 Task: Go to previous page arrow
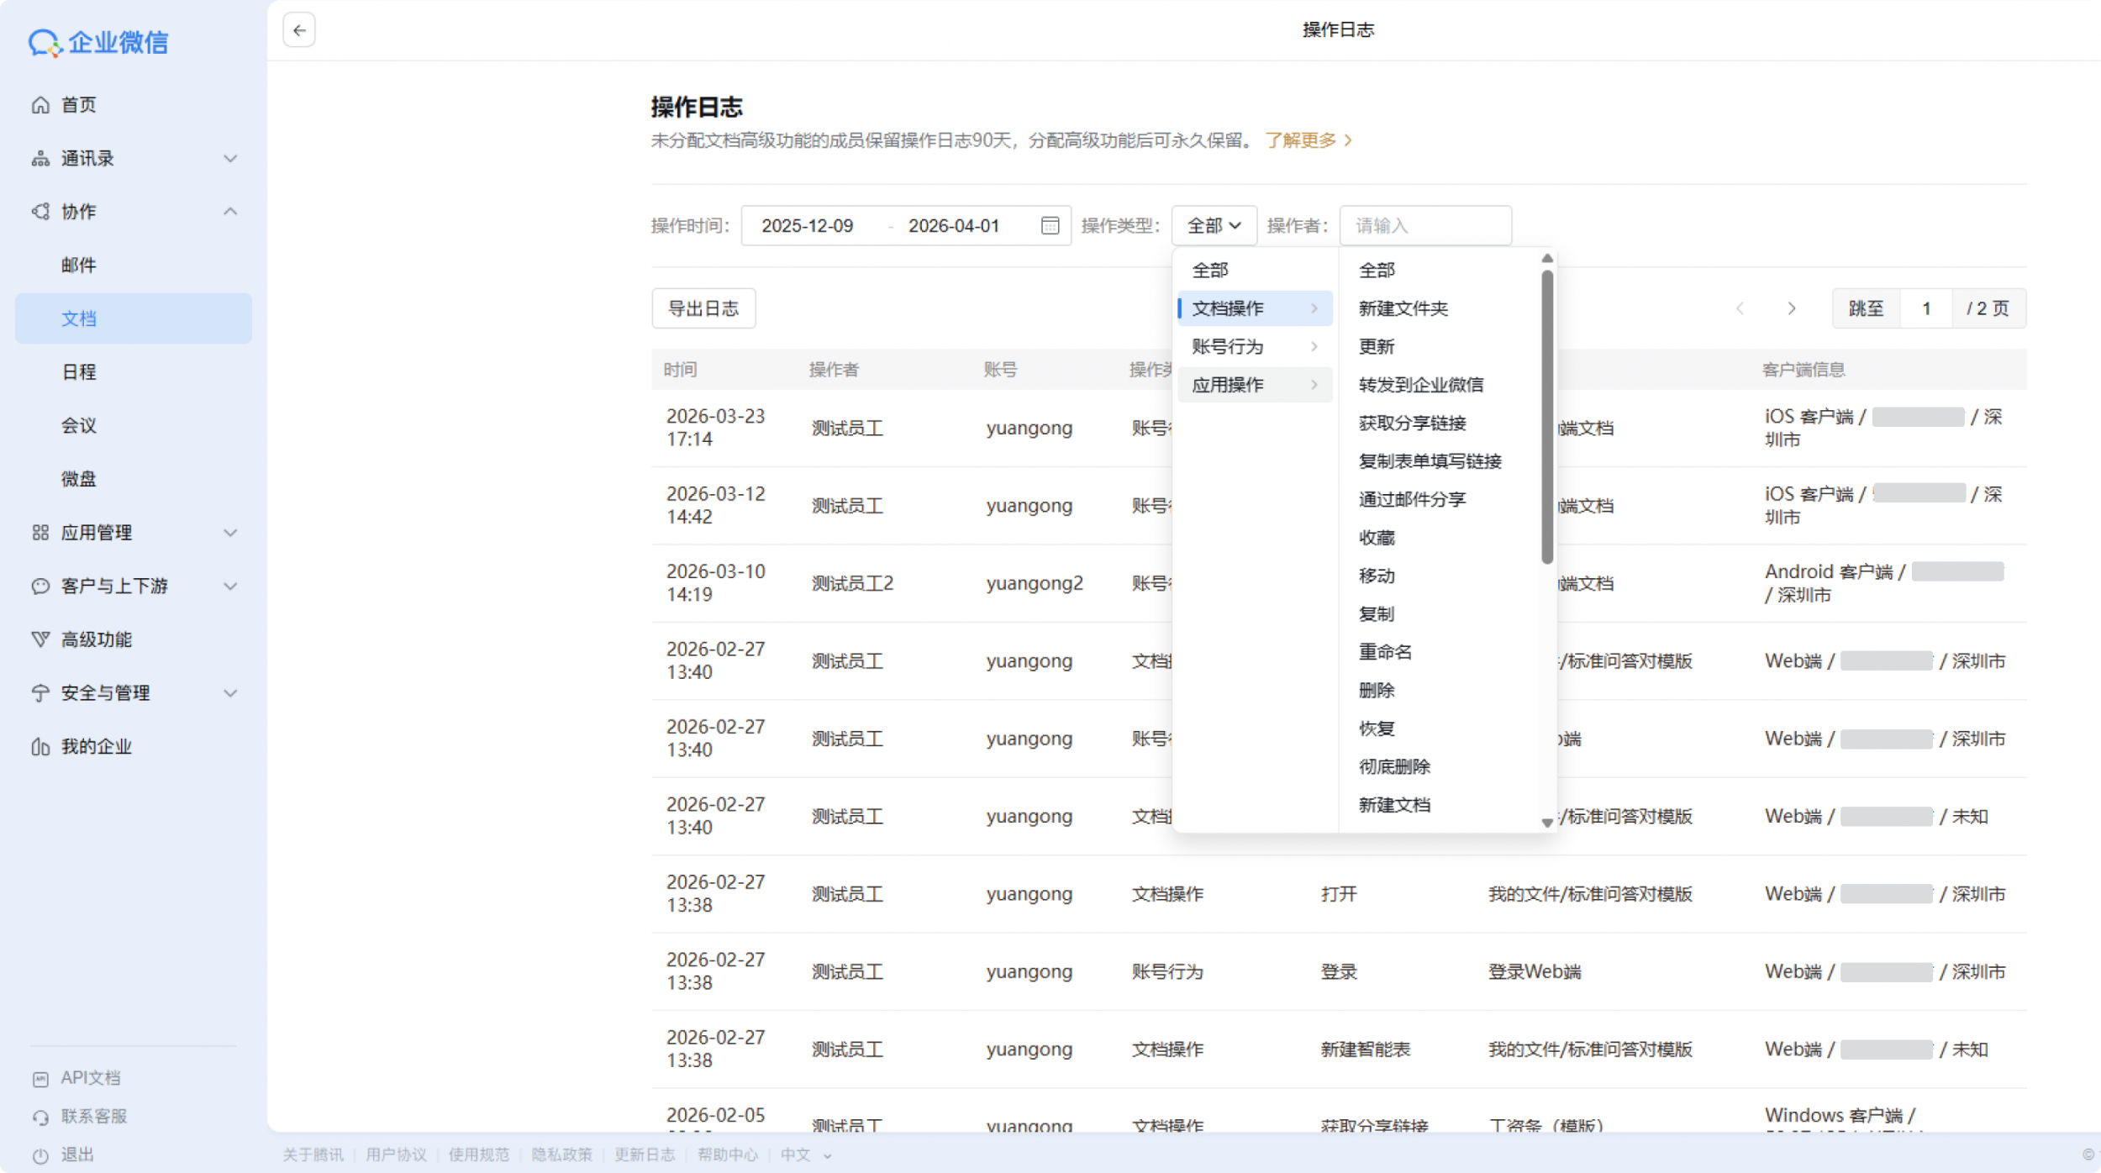[x=1740, y=308]
